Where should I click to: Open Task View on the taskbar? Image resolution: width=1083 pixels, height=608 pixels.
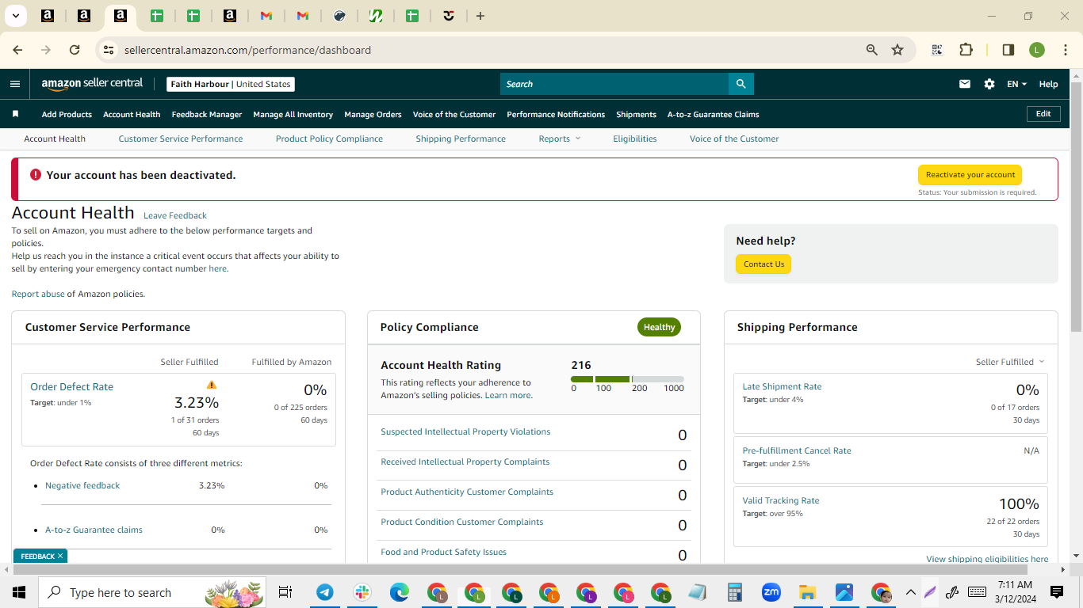[x=285, y=592]
